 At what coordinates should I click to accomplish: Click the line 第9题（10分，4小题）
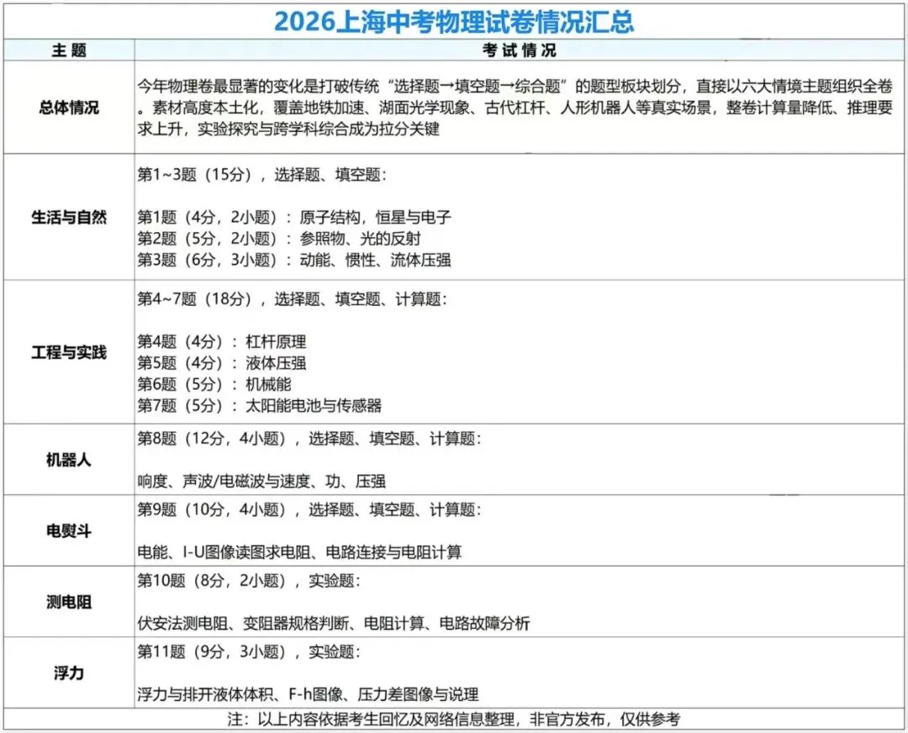[x=309, y=510]
